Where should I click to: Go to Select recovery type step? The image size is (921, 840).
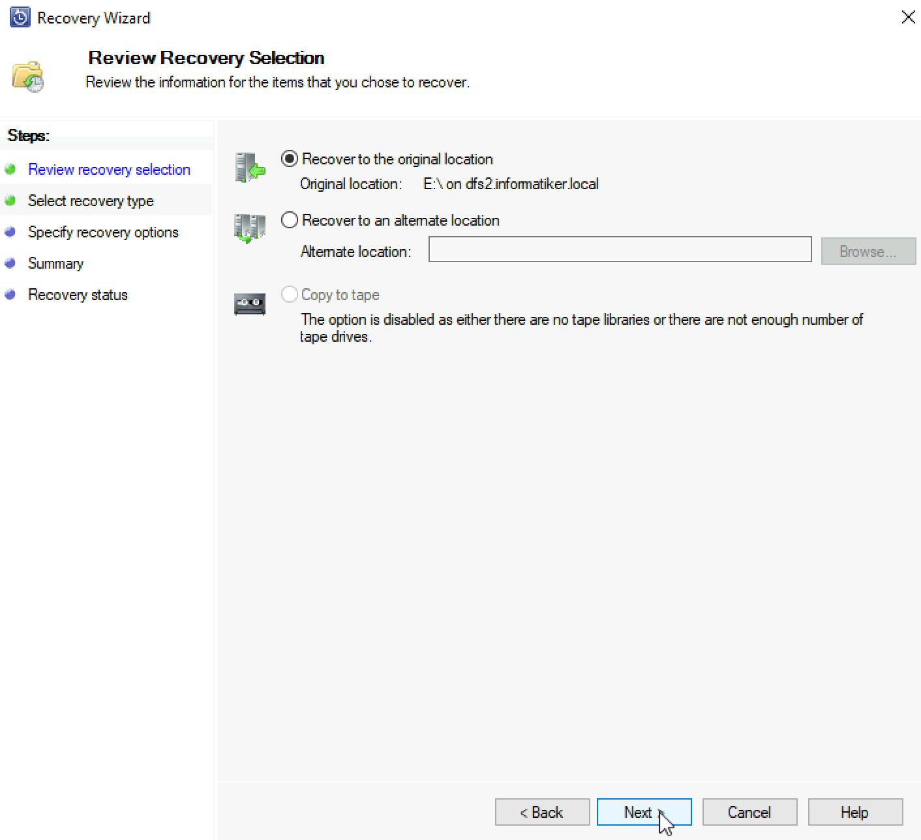click(91, 201)
